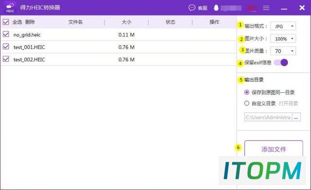The width and height of the screenshot is (311, 190).
Task: Click the HEIC converter app logo
Action: [x=10, y=8]
